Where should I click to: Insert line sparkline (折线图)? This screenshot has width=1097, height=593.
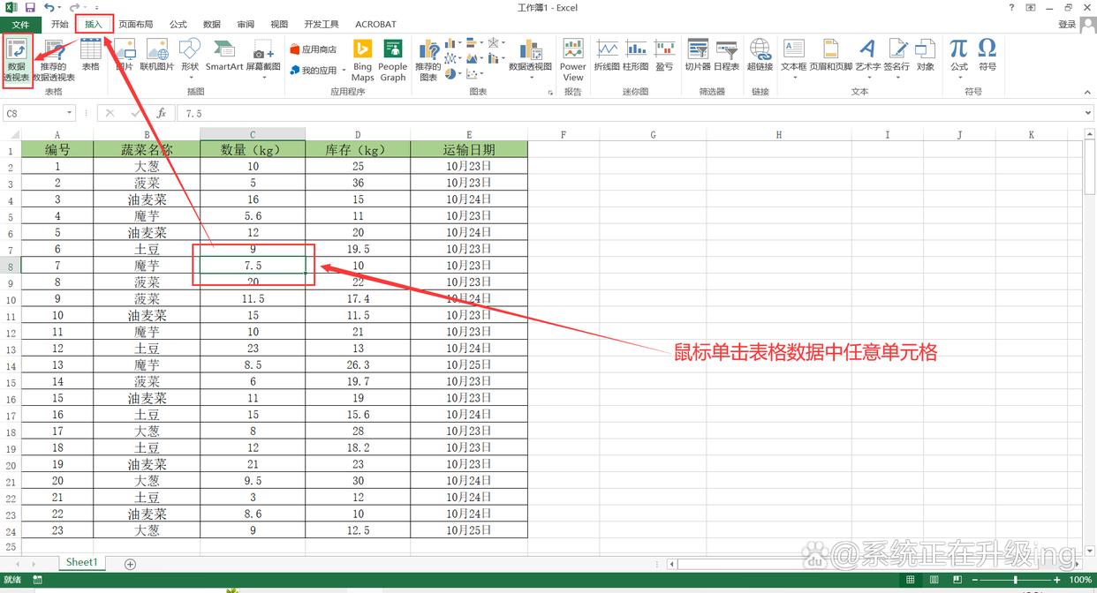607,56
